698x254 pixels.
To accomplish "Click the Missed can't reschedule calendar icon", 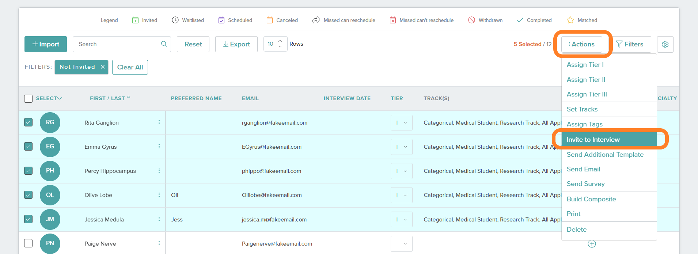I will (393, 20).
